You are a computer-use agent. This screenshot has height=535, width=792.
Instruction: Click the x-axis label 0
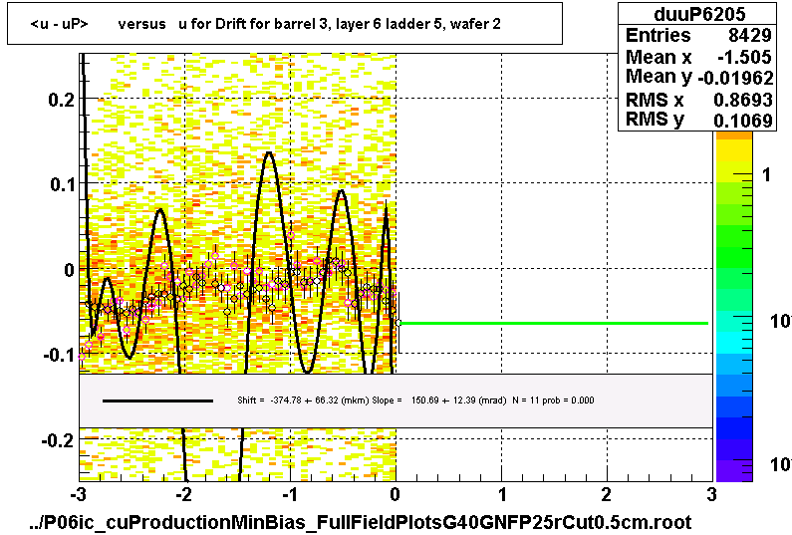(x=395, y=495)
